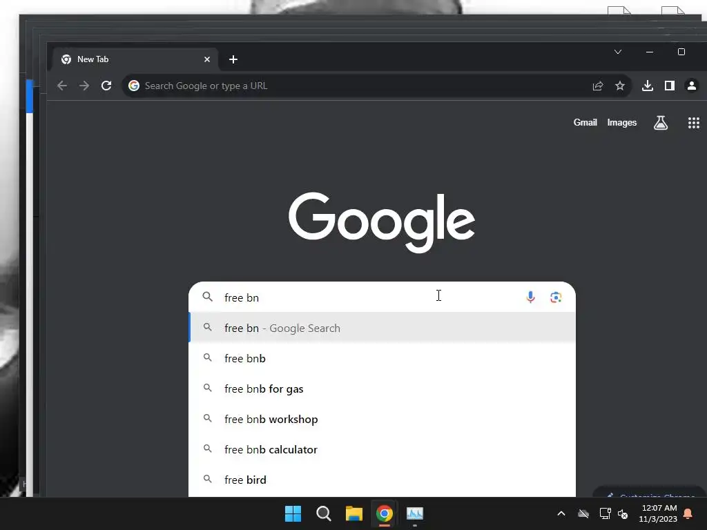Choose suggestion free bnb workshop
707x530 pixels.
pos(382,419)
